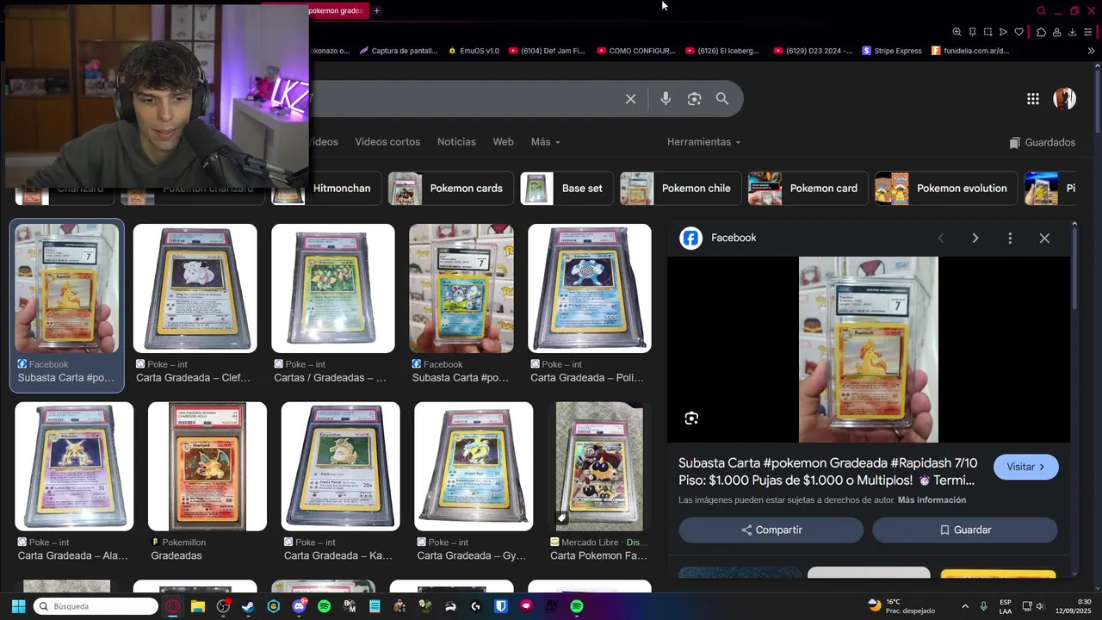The width and height of the screenshot is (1102, 620).
Task: Open the COMO CONFIGUR... YouTube bookmark
Action: pos(635,51)
